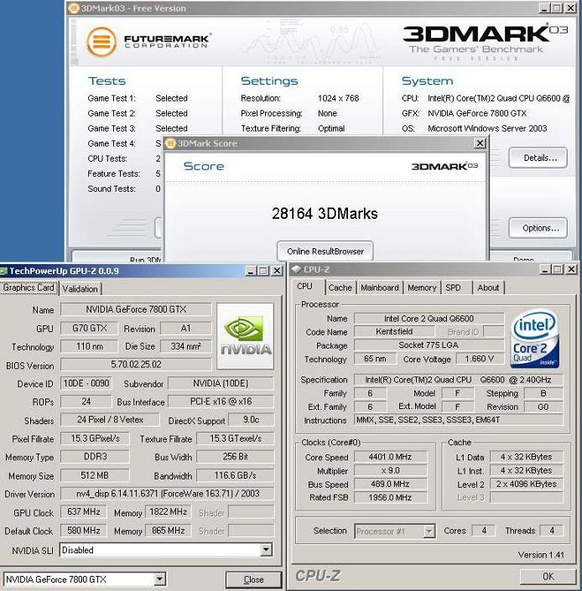The height and width of the screenshot is (591, 582).
Task: Click the Core Speed 4401.0 MHz value
Action: click(391, 457)
